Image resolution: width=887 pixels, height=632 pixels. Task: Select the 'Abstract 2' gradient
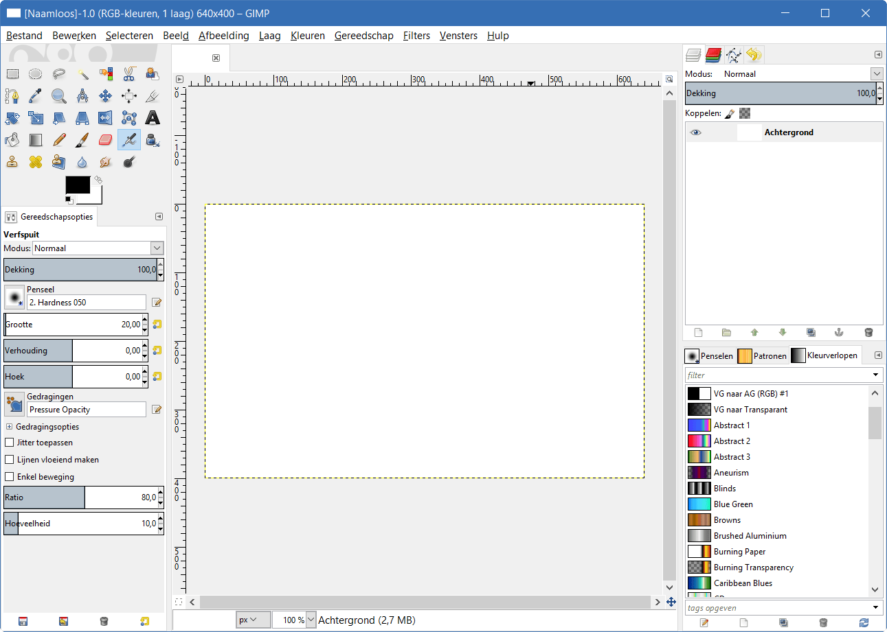pyautogui.click(x=732, y=441)
